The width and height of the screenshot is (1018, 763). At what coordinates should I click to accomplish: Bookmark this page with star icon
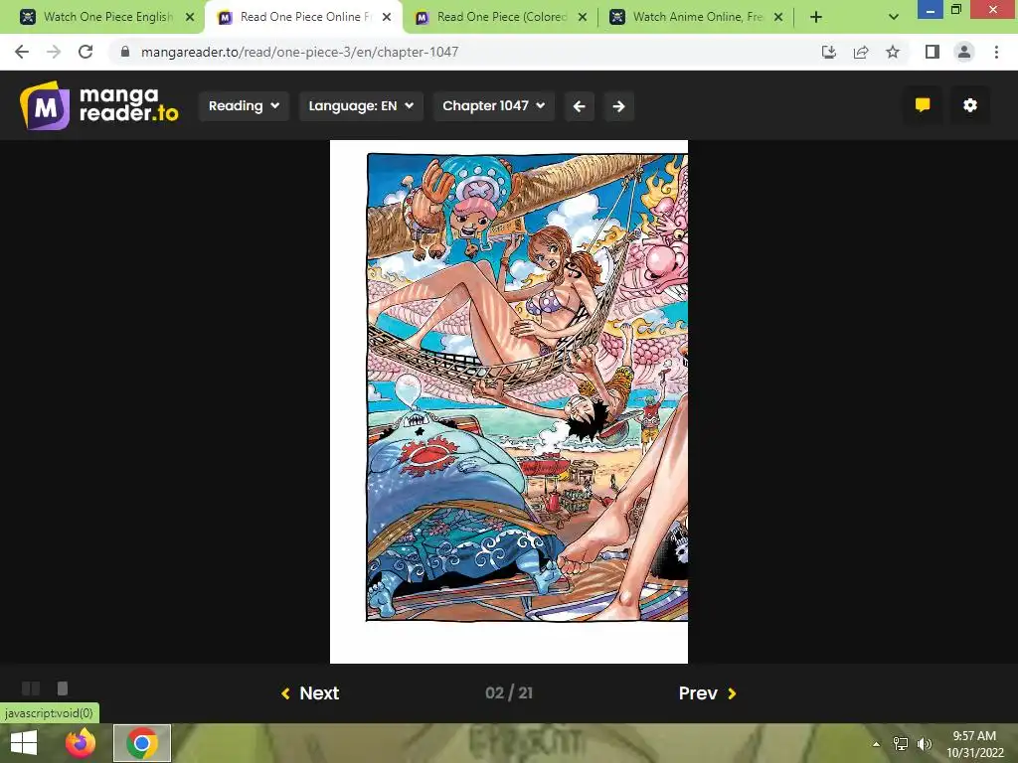tap(893, 52)
